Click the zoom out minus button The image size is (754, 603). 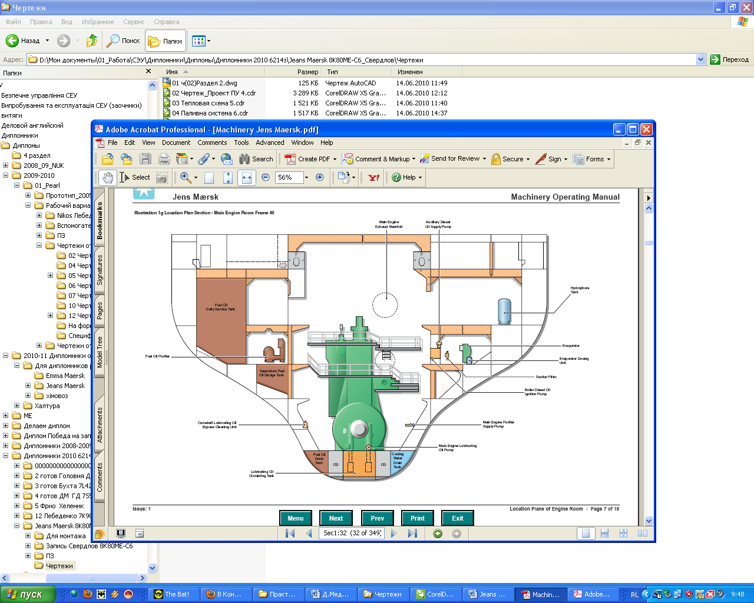point(266,177)
